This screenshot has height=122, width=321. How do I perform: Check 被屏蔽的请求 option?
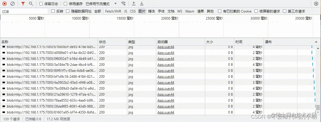click(x=256, y=11)
